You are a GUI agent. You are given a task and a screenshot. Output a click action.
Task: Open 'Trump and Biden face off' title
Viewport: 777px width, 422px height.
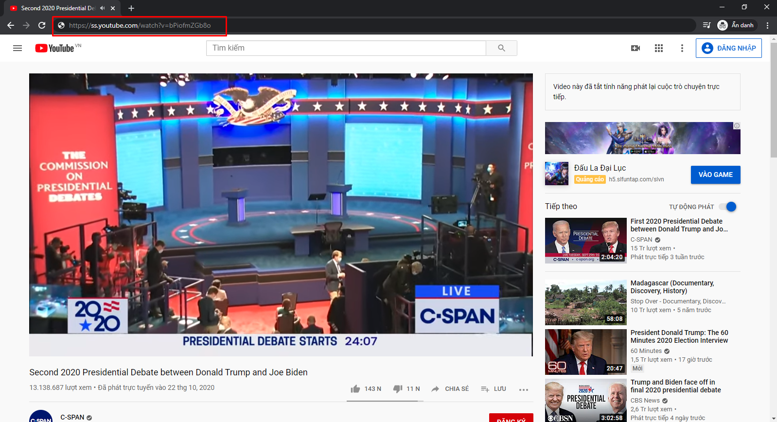pos(676,386)
